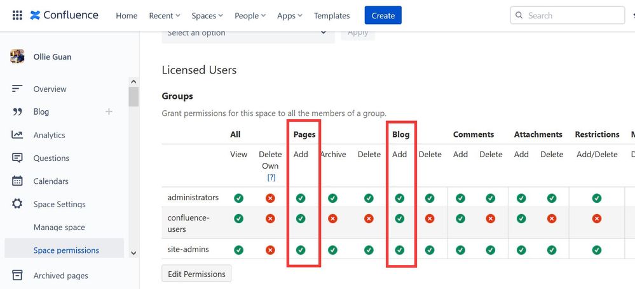Open the Templates menu item
The width and height of the screenshot is (635, 289).
point(332,16)
